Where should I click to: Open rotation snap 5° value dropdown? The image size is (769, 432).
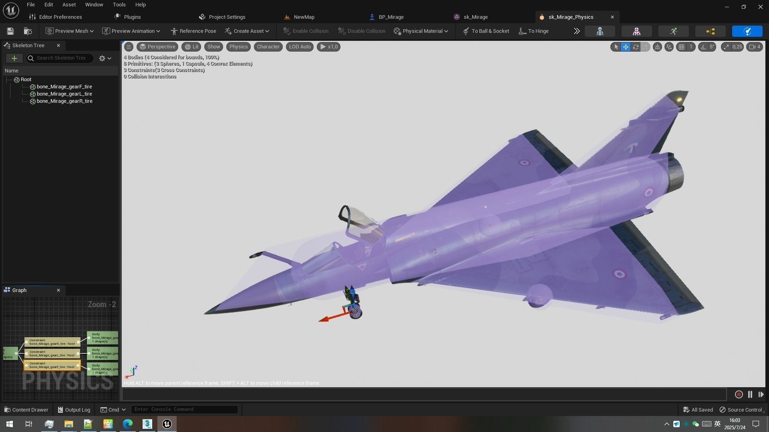(x=712, y=47)
